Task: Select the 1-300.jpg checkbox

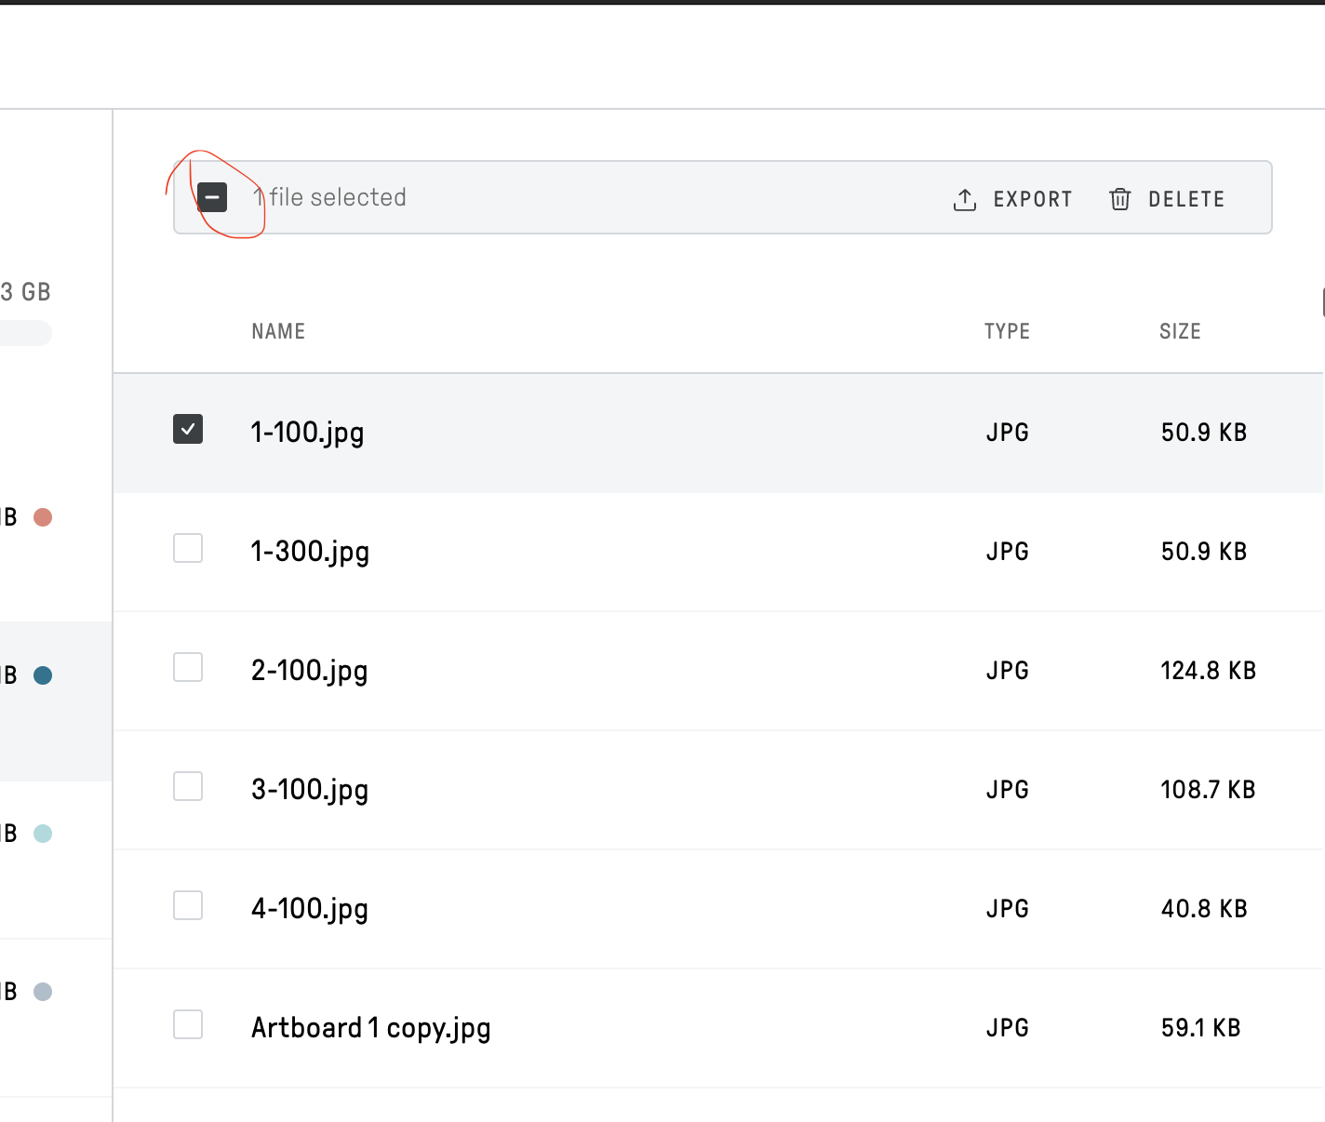Action: [188, 548]
